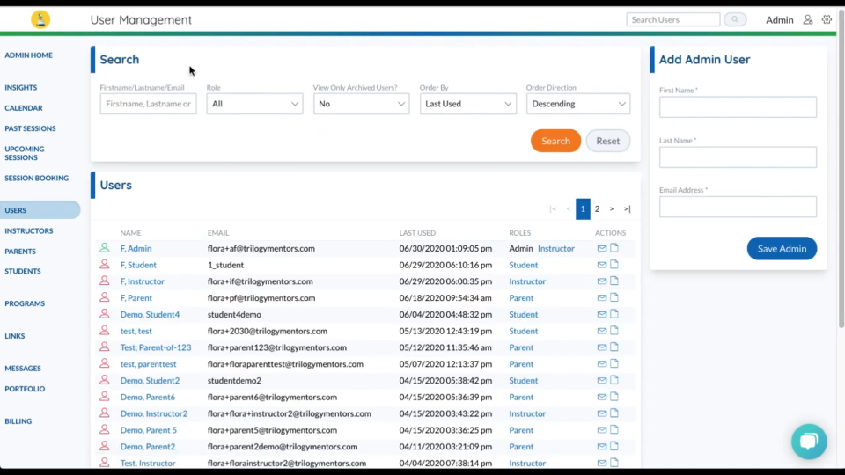Screen dimensions: 845x475
Task: Click red user icon beside F, Student
Action: pyautogui.click(x=105, y=265)
